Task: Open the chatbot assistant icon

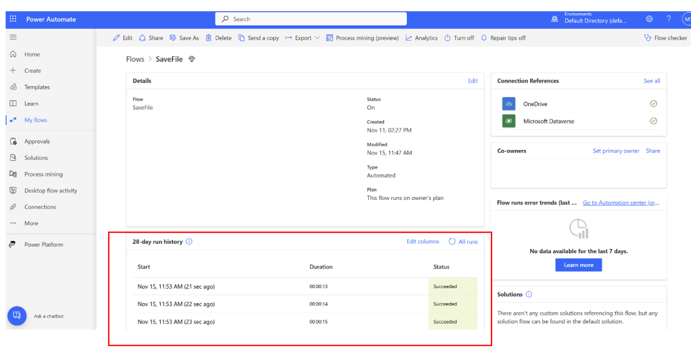Action: pyautogui.click(x=17, y=316)
